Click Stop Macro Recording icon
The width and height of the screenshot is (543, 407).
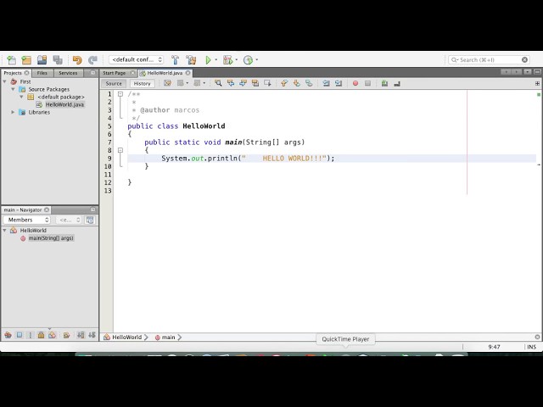[x=367, y=83]
